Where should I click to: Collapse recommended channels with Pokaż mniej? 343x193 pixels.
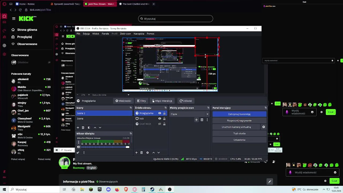[44, 159]
